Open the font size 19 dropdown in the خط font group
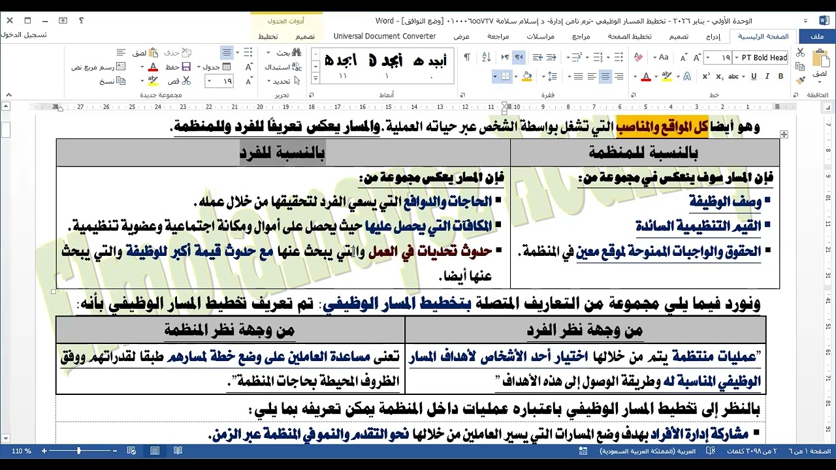 tap(708, 57)
